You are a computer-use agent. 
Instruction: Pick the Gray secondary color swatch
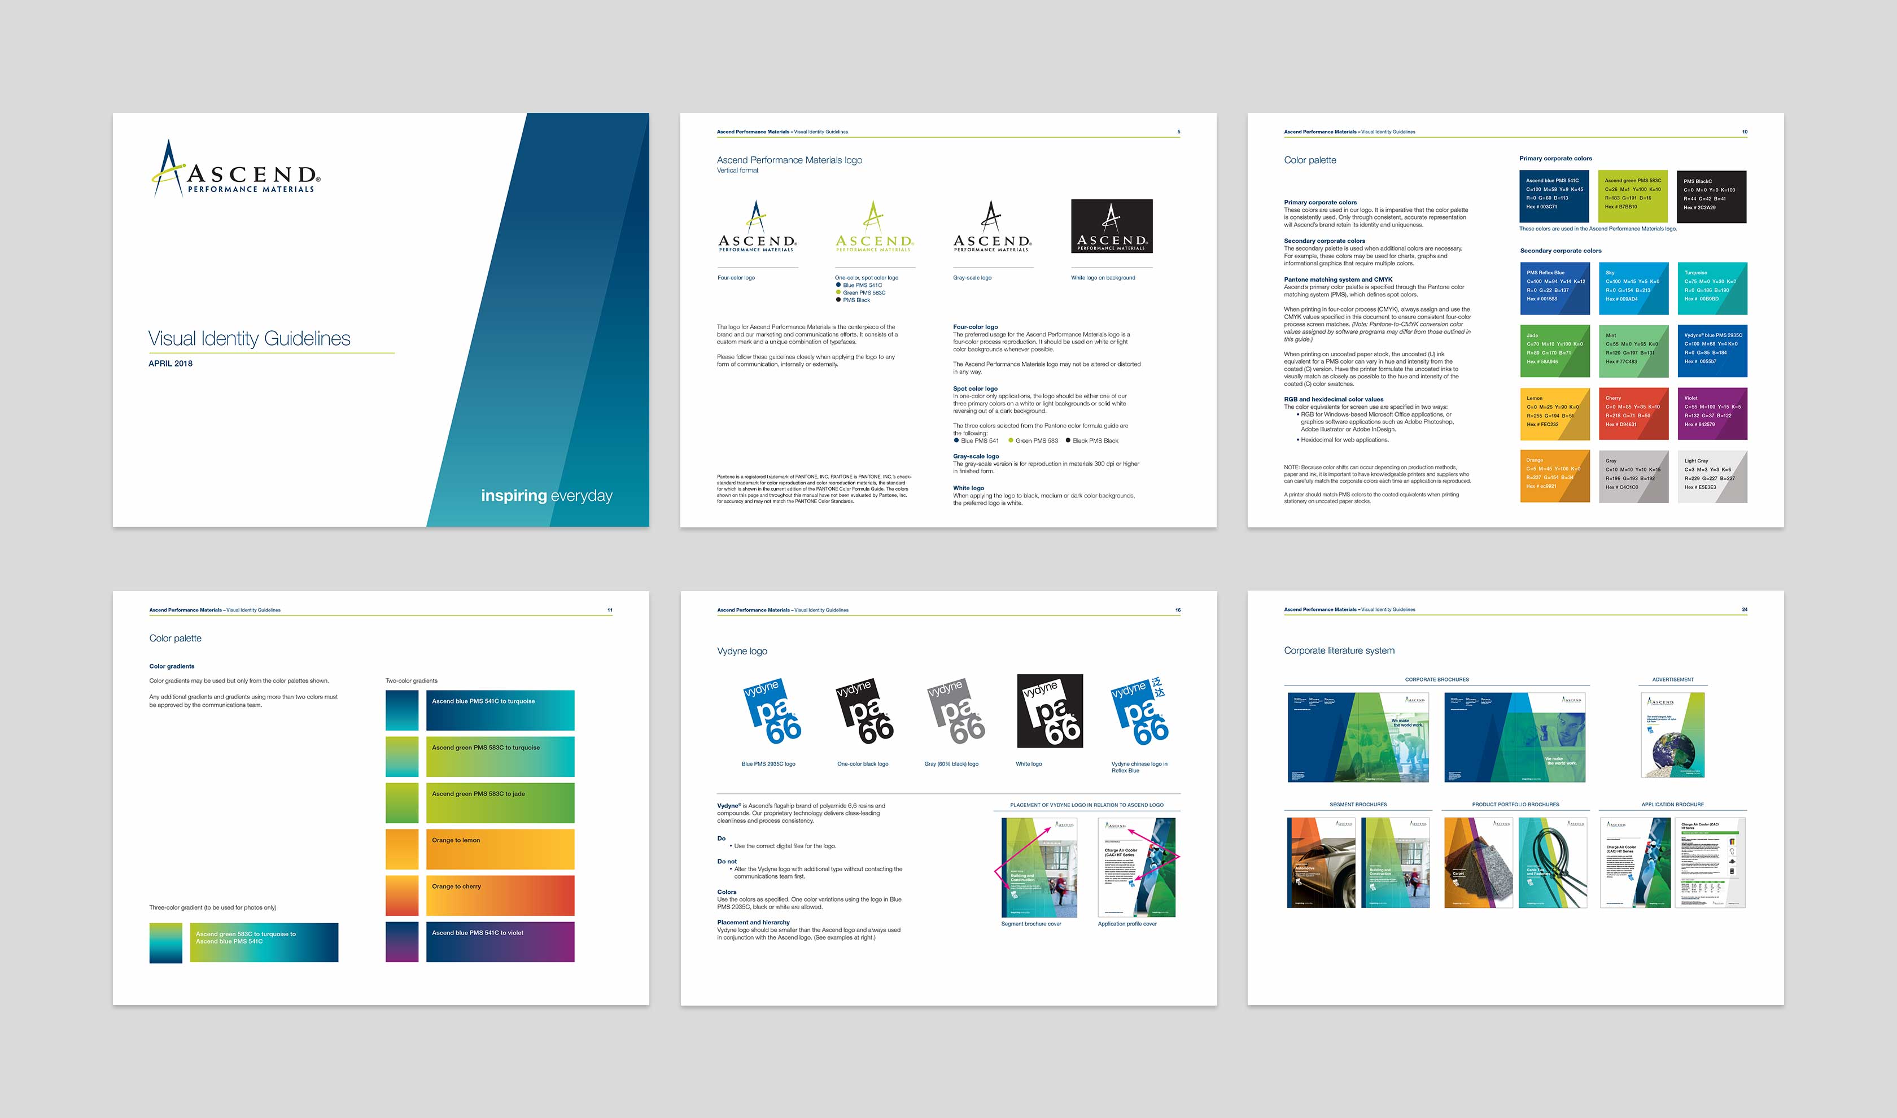[1633, 476]
